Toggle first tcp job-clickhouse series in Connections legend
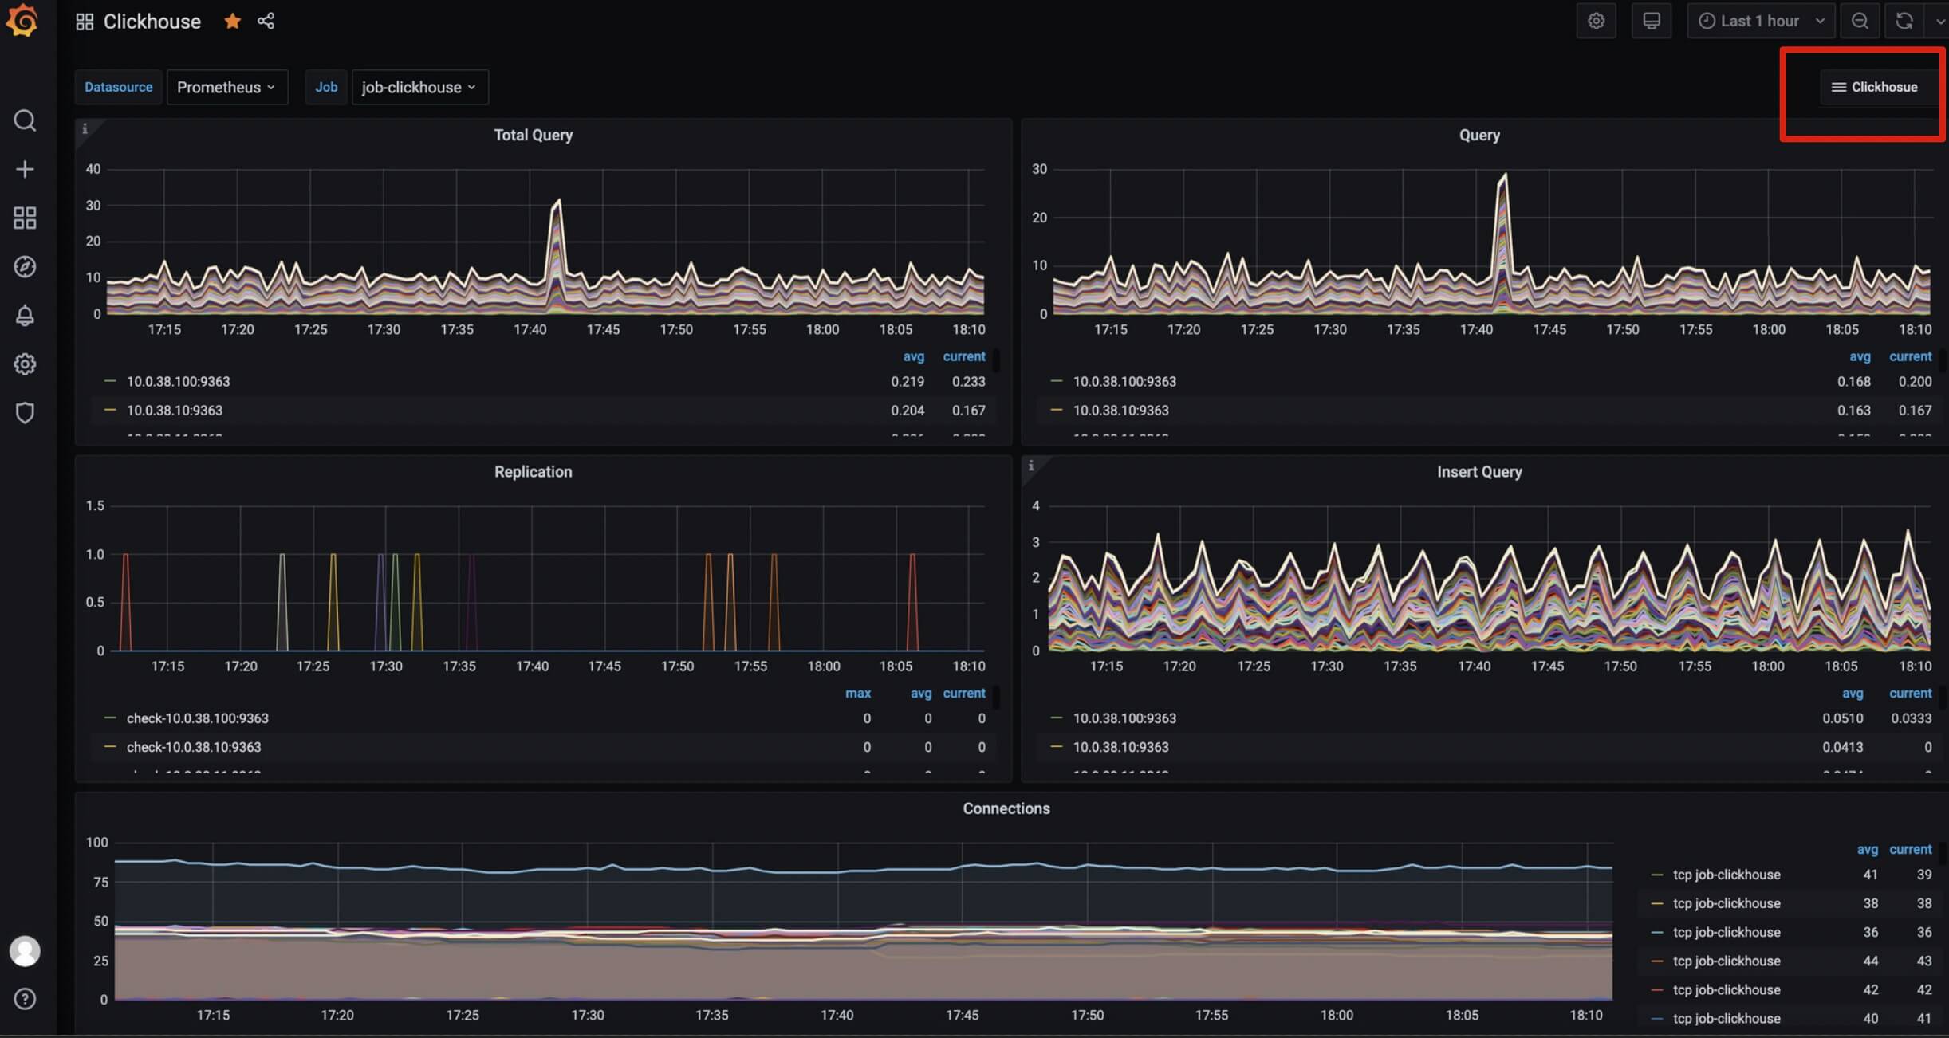Image resolution: width=1949 pixels, height=1038 pixels. click(1726, 875)
